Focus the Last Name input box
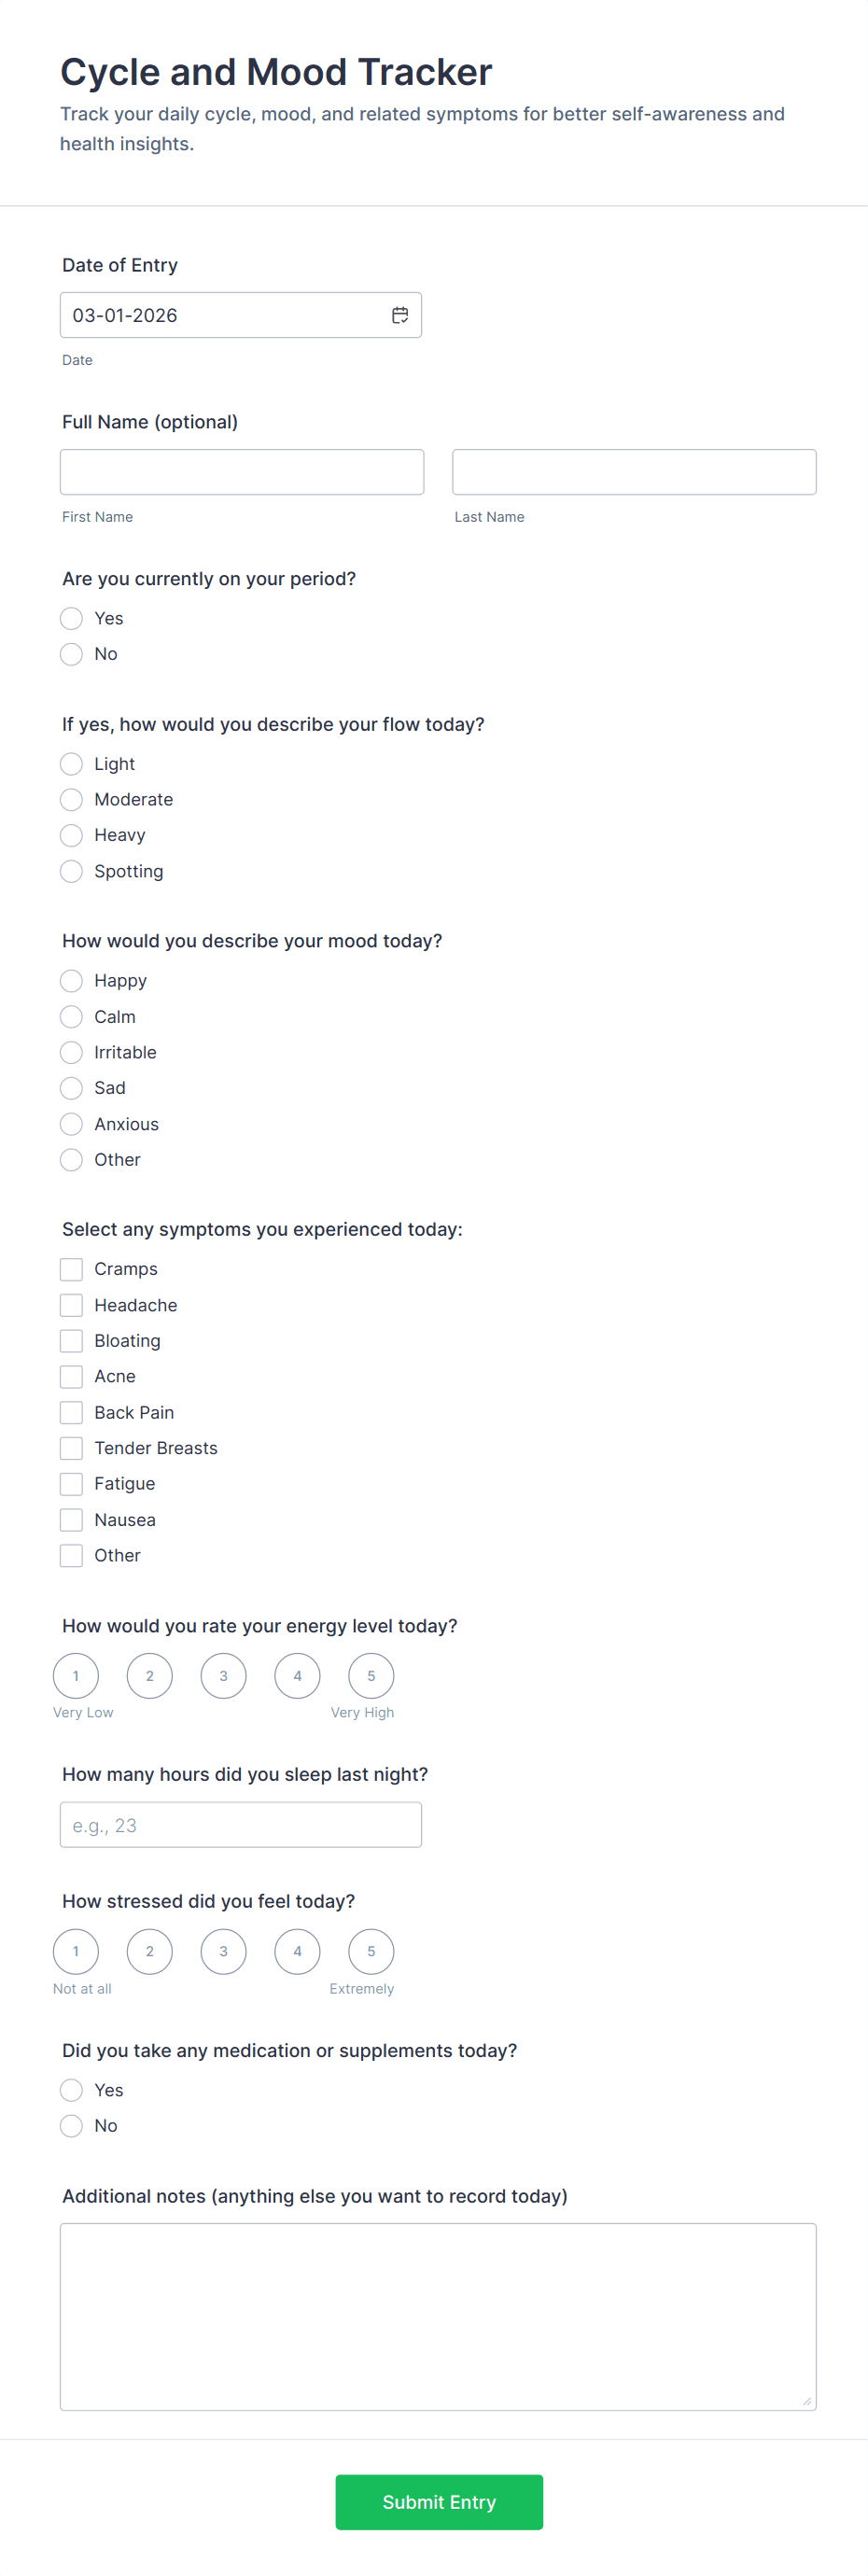Screen dimensions: 868x2576 click(634, 472)
